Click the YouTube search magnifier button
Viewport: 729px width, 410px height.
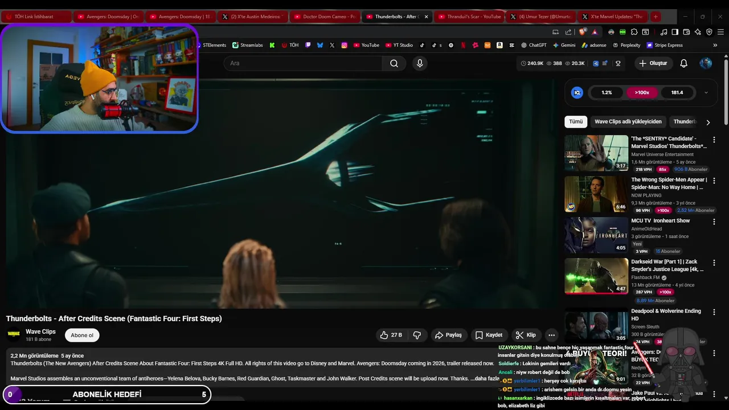394,63
